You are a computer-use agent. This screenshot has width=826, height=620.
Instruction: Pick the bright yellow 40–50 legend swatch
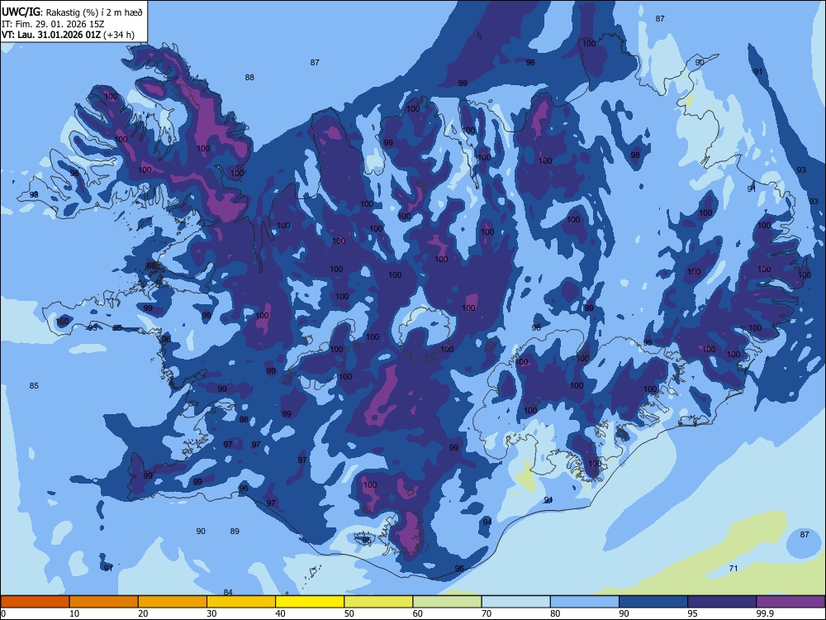310,602
